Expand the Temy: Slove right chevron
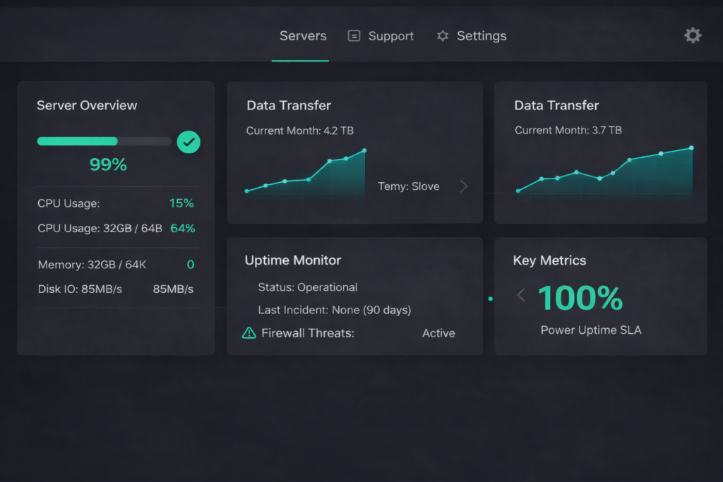The width and height of the screenshot is (723, 482). tap(463, 186)
